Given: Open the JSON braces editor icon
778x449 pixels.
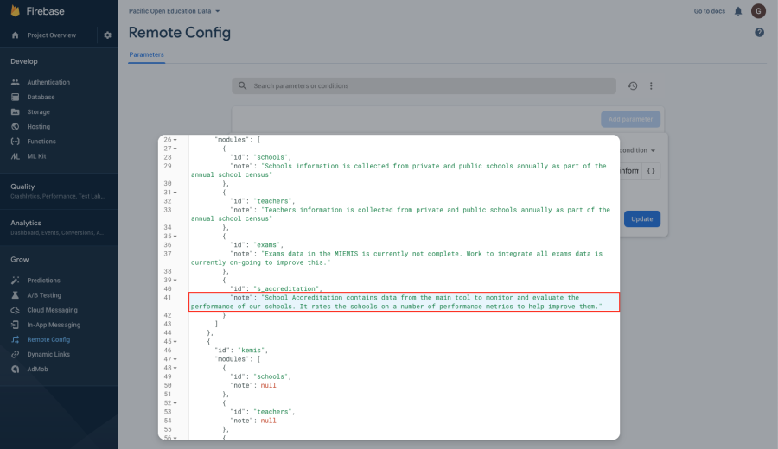Looking at the screenshot, I should (651, 171).
